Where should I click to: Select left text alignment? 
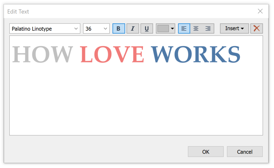[184, 28]
